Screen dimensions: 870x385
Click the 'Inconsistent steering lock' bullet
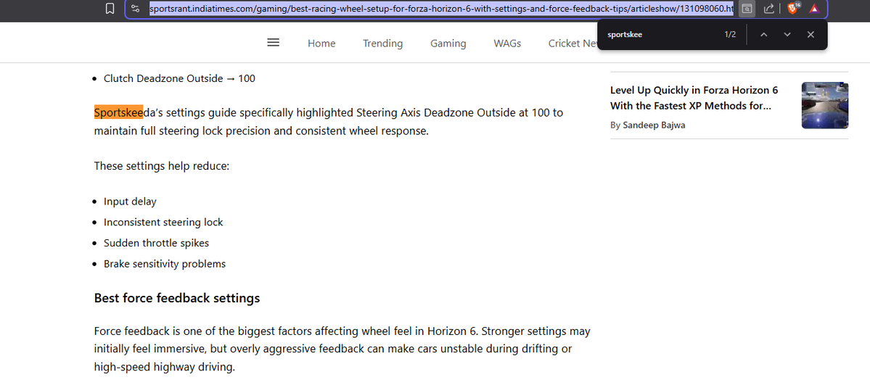coord(163,223)
